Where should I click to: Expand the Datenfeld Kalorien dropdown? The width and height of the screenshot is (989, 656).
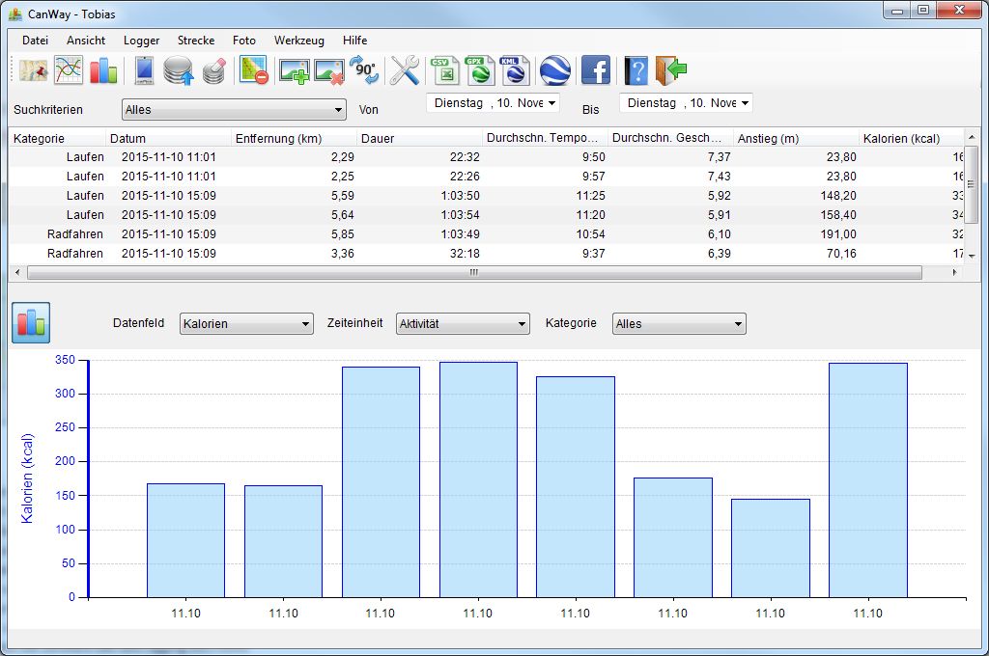click(x=246, y=324)
